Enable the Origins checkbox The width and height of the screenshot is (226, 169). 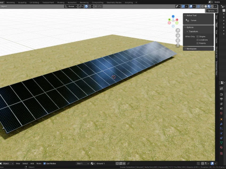point(198,37)
